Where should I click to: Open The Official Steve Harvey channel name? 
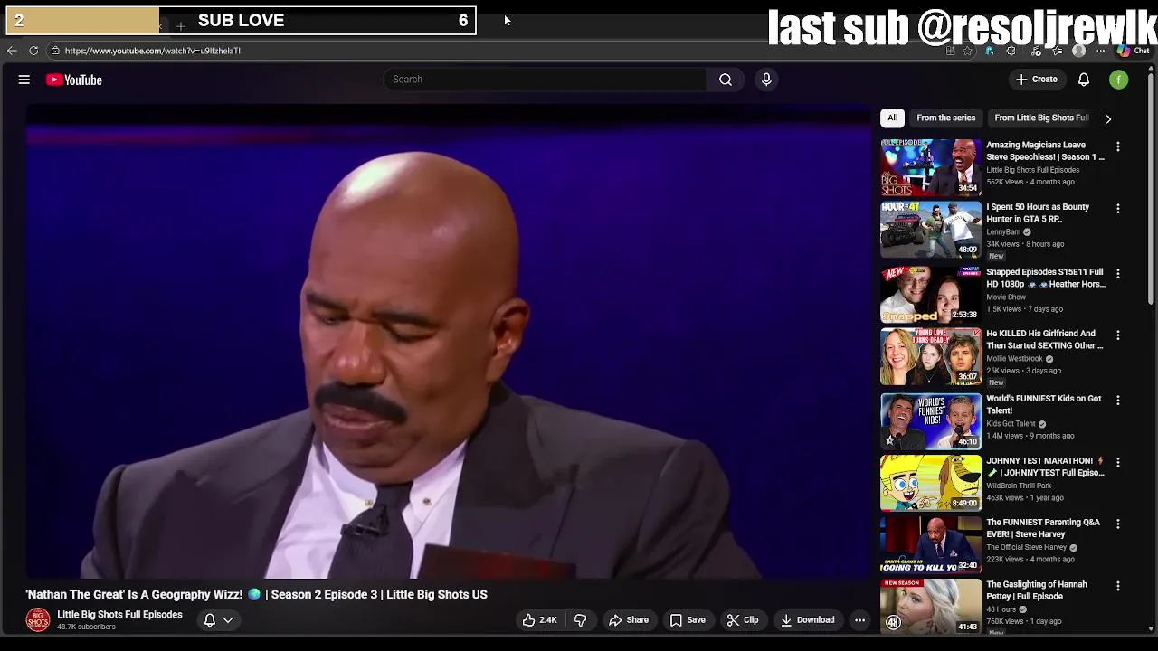(x=1026, y=548)
